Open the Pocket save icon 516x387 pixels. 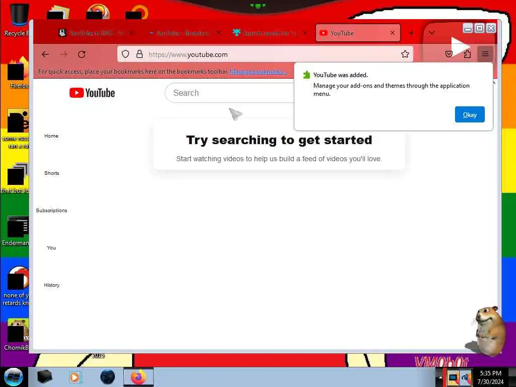coord(449,54)
